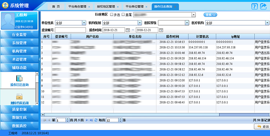This screenshot has height=136, width=270.
Task: Expand the 医院等级 dropdown
Action: click(187, 23)
